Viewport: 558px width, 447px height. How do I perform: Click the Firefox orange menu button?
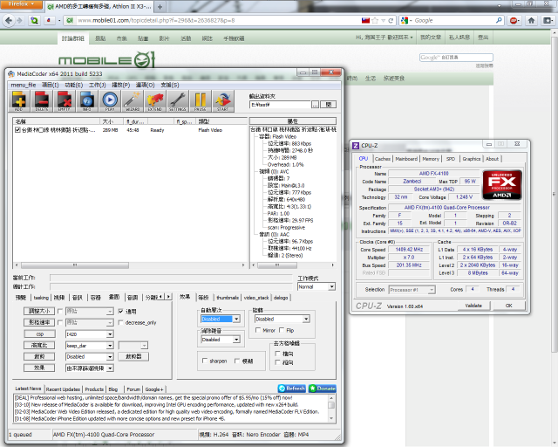pyautogui.click(x=21, y=4)
